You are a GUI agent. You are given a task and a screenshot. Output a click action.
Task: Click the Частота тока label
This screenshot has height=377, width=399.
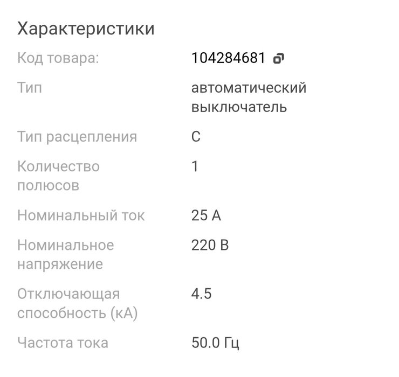[x=63, y=343]
